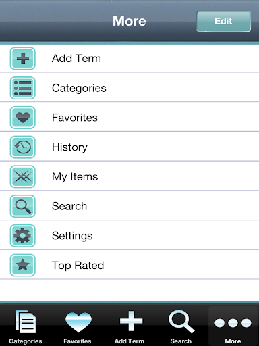
Task: Tap the crossed-lines icon for My Items
Action: (23, 176)
